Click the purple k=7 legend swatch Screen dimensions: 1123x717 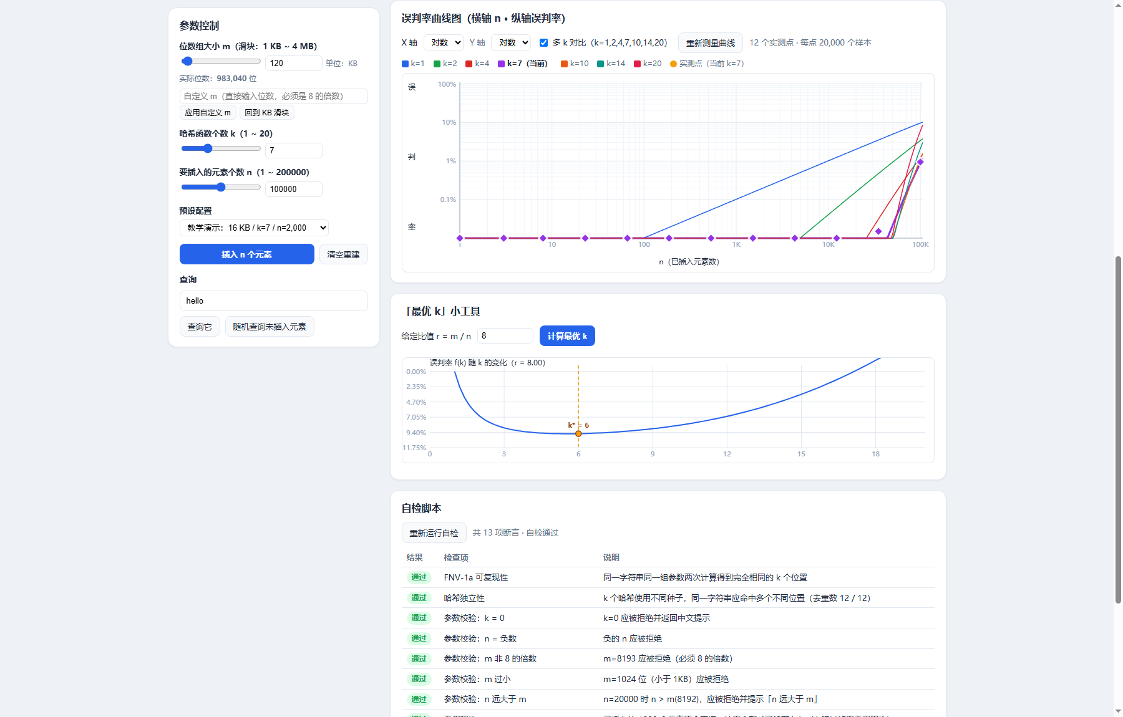[501, 64]
